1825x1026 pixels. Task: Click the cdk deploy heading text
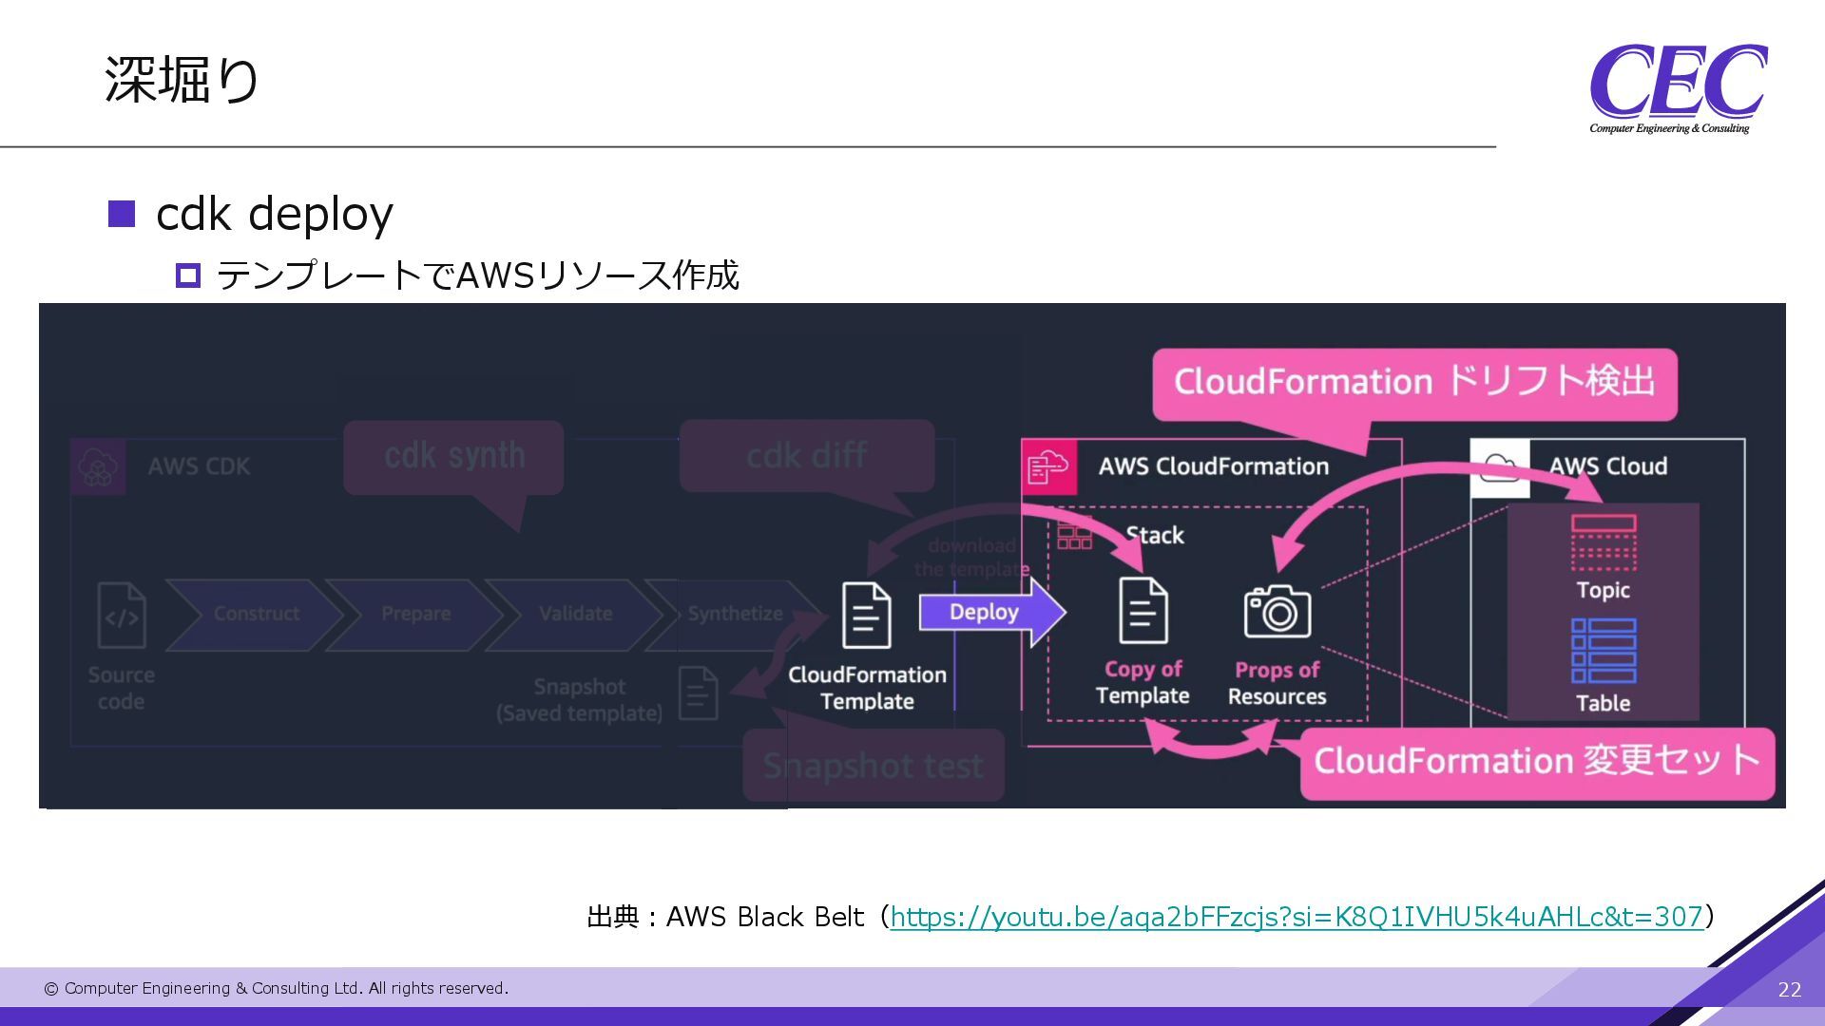[274, 214]
